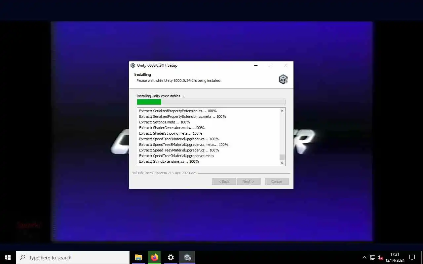The height and width of the screenshot is (264, 423).
Task: Select log line SerializedPropertyExtension.cs.meta... 100%
Action: coord(182,116)
